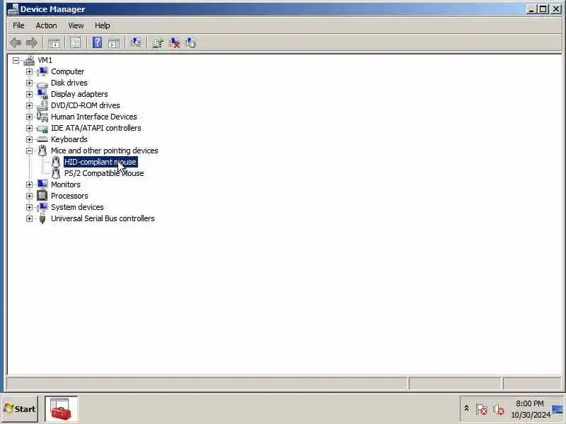Click Scan for hardware changes icon
The width and height of the screenshot is (566, 424).
136,42
